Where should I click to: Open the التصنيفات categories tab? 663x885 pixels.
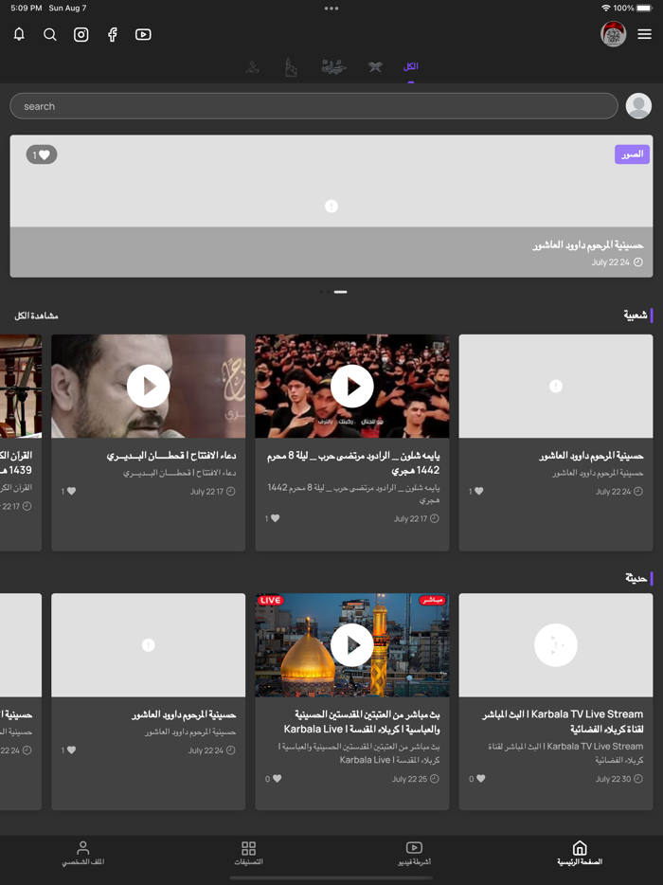tap(249, 853)
